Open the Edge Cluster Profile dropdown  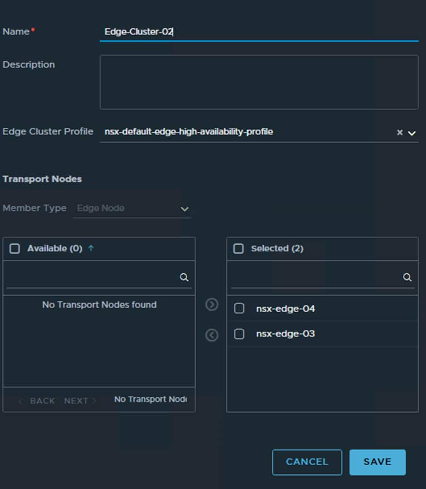(412, 133)
